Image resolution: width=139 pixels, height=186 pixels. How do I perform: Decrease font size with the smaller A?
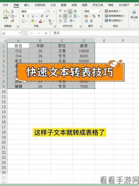(x=47, y=16)
